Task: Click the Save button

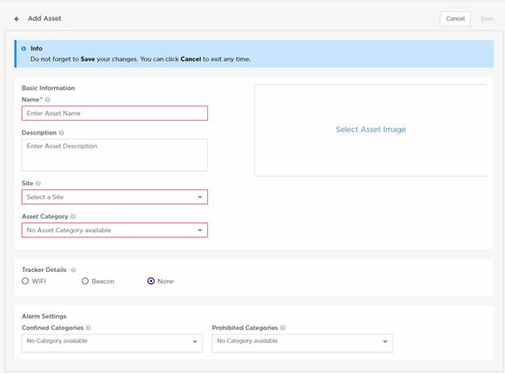Action: tap(486, 19)
